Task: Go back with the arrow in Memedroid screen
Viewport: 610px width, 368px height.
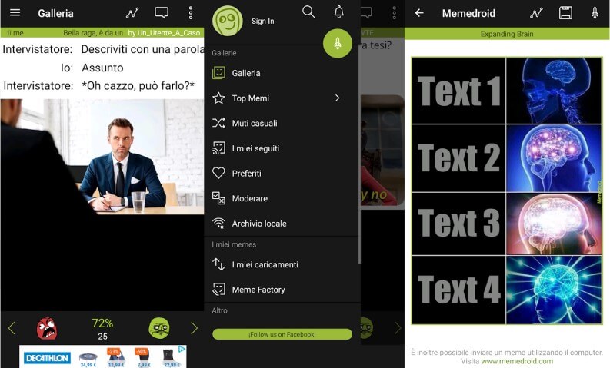Action: [419, 13]
